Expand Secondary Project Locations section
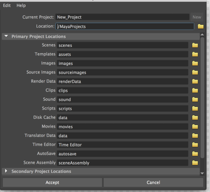 click(x=6, y=171)
